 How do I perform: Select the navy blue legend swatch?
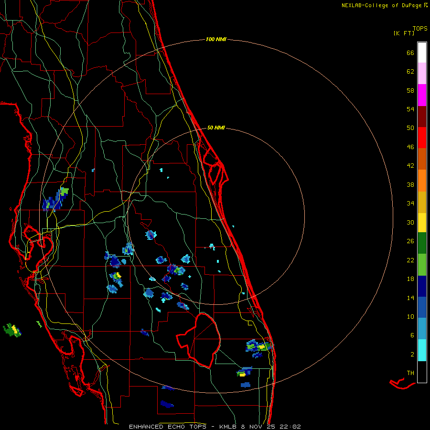pyautogui.click(x=422, y=286)
